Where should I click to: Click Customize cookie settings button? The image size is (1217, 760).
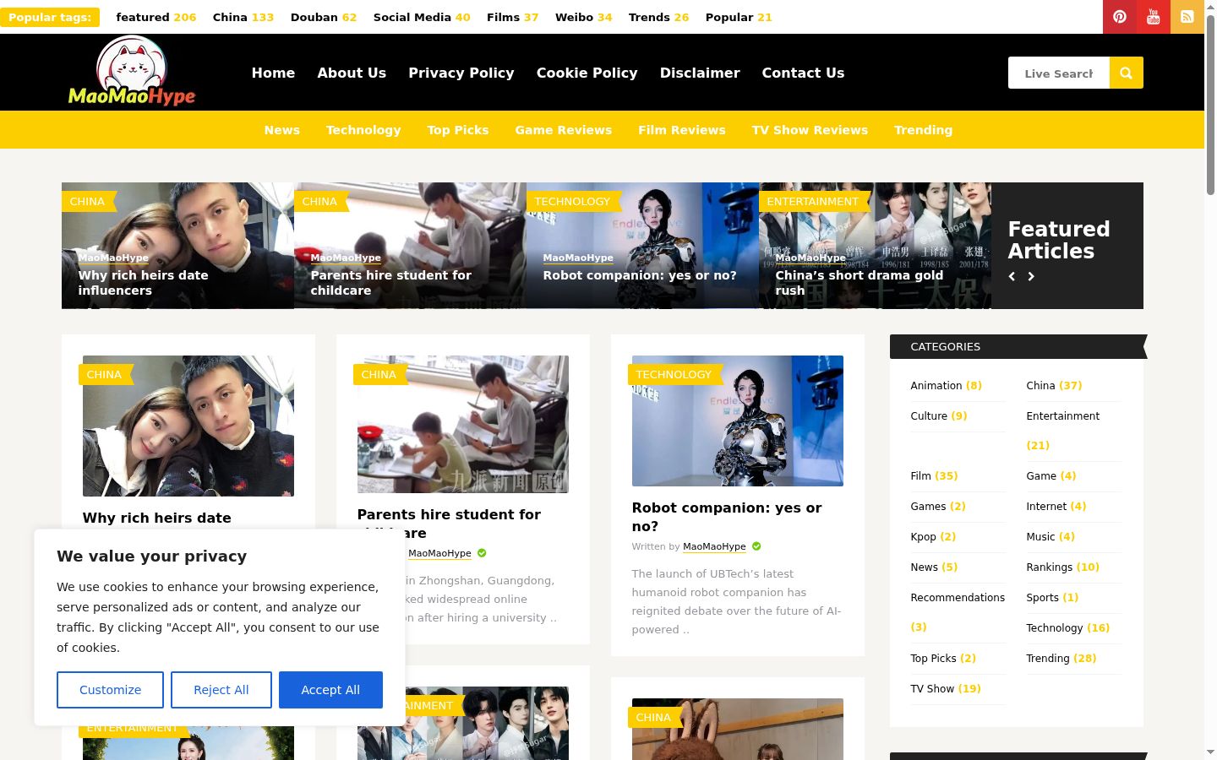coord(111,690)
